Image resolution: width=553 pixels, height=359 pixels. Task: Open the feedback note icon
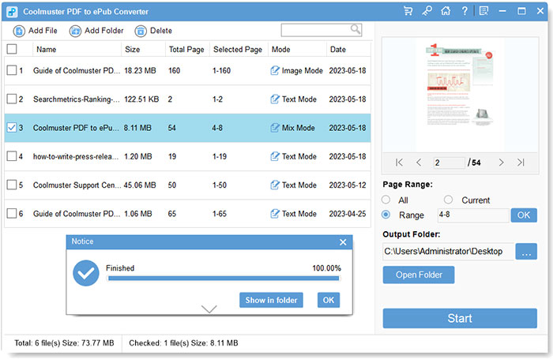(x=483, y=11)
